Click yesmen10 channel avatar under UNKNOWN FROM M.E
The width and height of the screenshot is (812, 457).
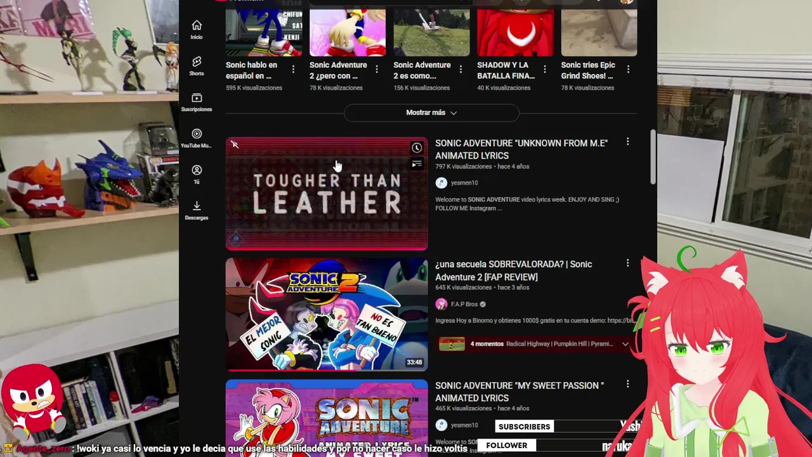[x=441, y=183]
